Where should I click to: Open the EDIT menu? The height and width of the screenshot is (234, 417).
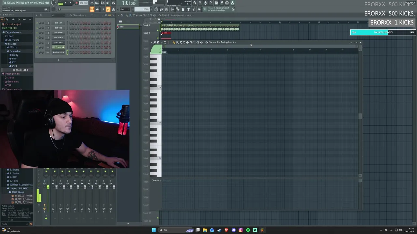(x=9, y=3)
